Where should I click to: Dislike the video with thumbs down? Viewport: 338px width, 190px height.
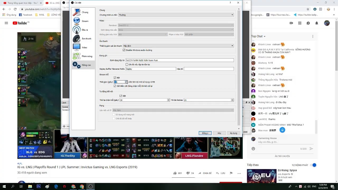click(x=188, y=173)
